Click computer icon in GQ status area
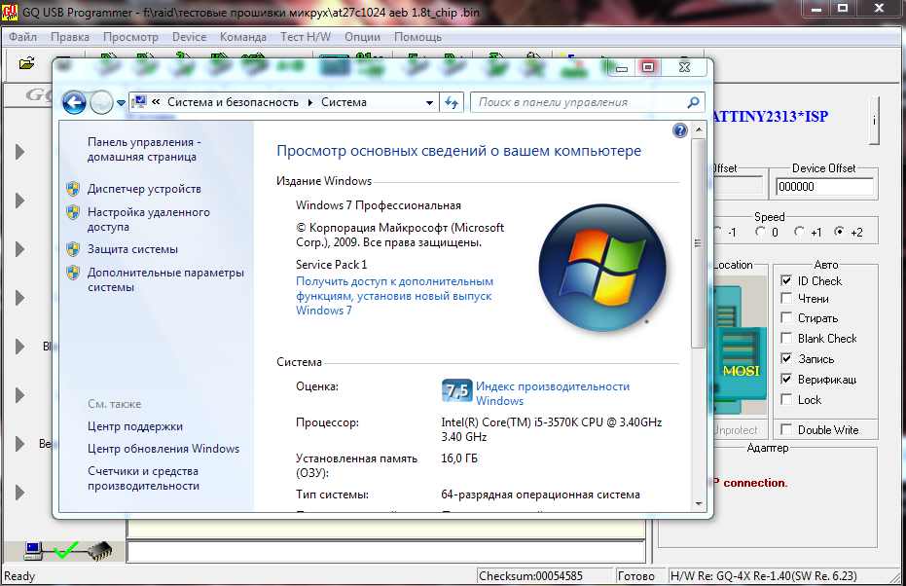 pos(33,551)
